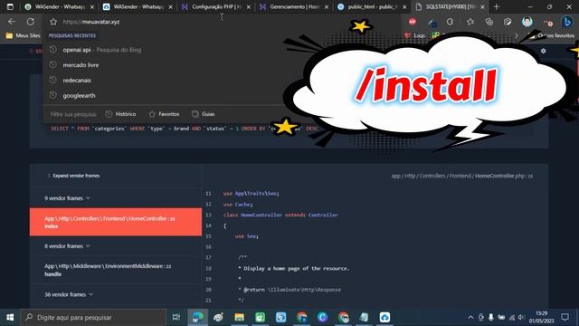Image resolution: width=579 pixels, height=326 pixels.
Task: Switch to public_html tab
Action: point(372,6)
